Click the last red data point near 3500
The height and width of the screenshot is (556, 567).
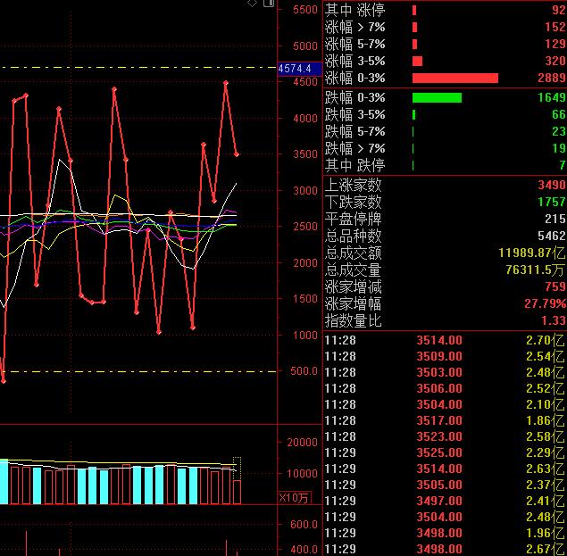pos(237,154)
